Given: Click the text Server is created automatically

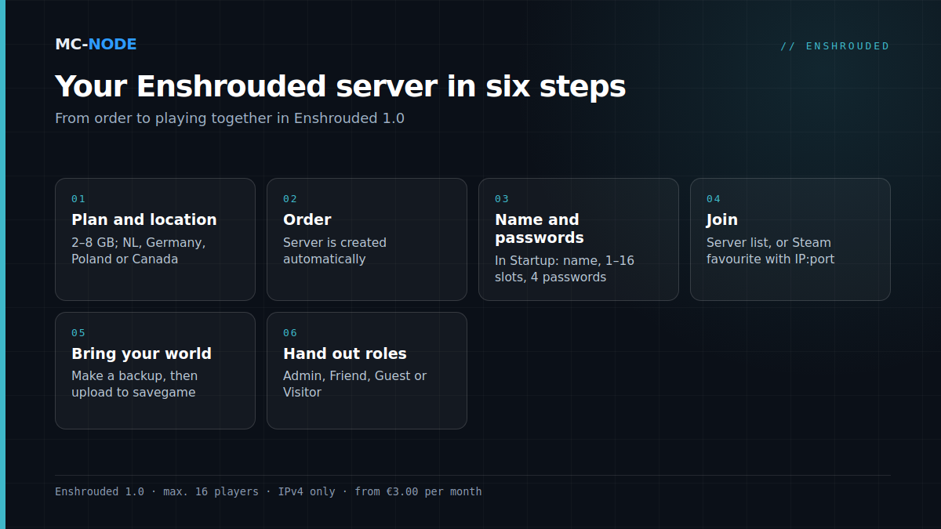Looking at the screenshot, I should coord(335,251).
